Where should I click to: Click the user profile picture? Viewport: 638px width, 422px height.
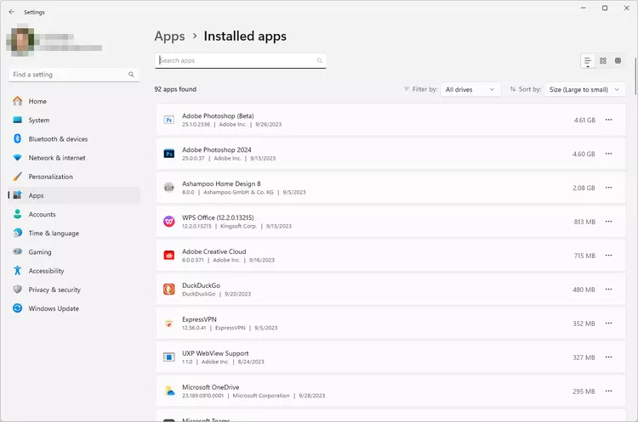[21, 41]
